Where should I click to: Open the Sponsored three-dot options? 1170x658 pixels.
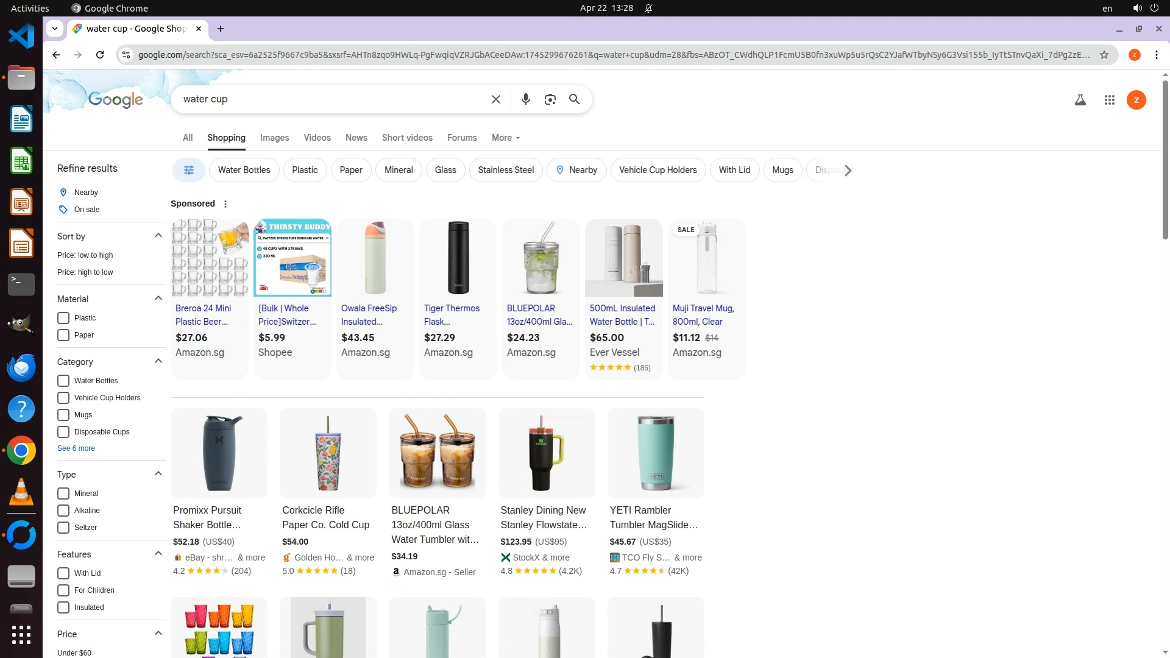tap(225, 204)
